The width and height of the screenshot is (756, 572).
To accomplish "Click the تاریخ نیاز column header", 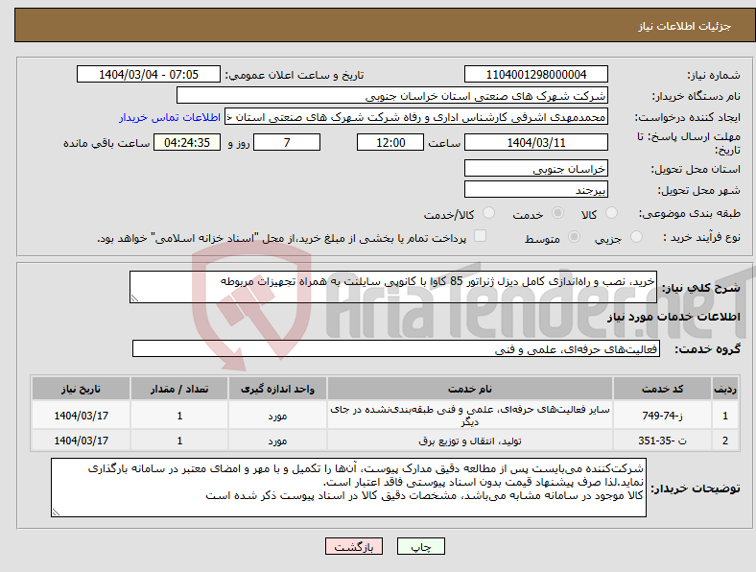I will pyautogui.click(x=81, y=389).
